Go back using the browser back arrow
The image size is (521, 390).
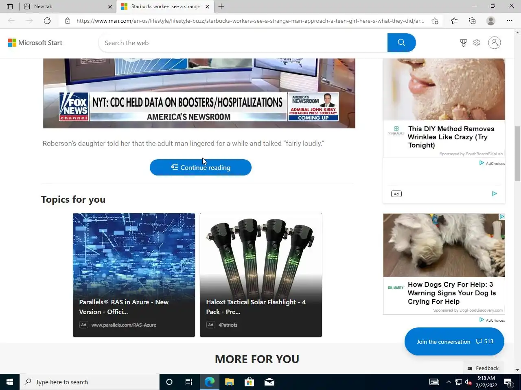click(11, 21)
